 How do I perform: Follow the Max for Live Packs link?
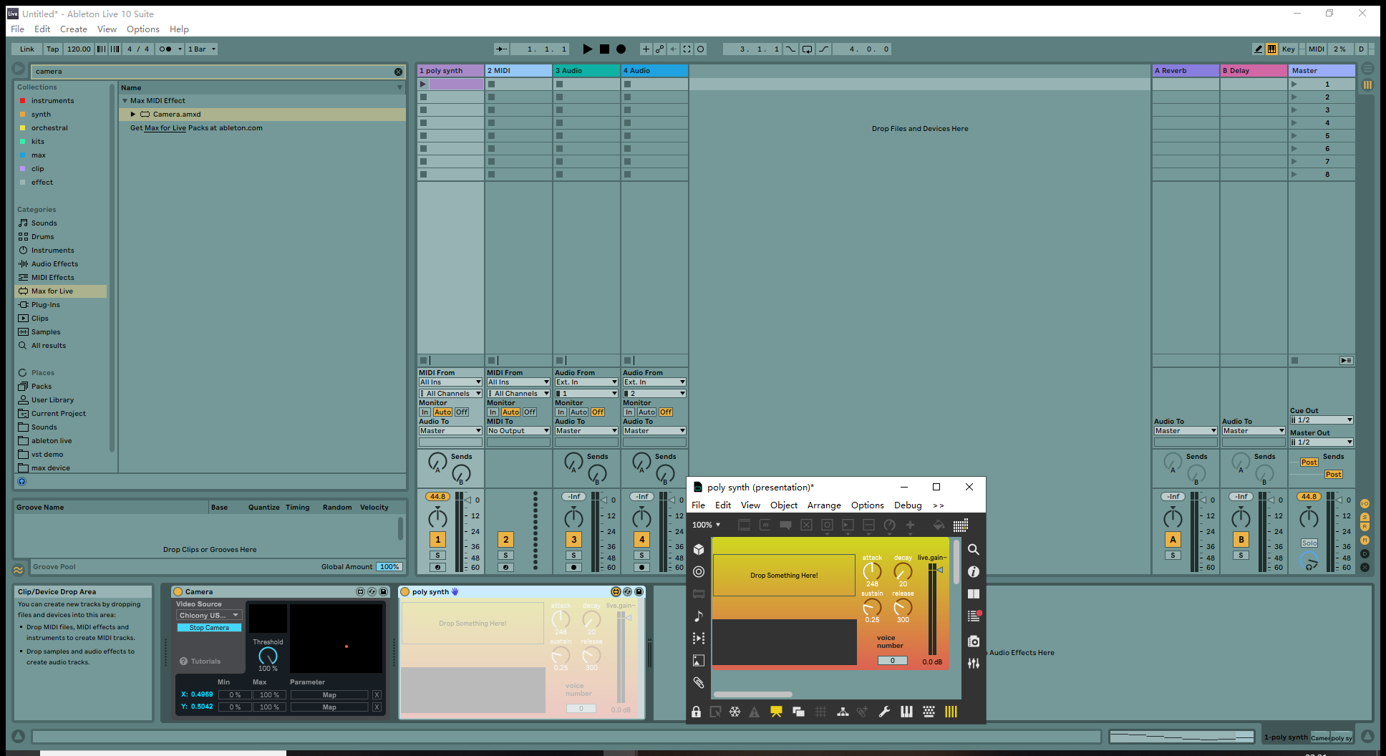pos(165,128)
